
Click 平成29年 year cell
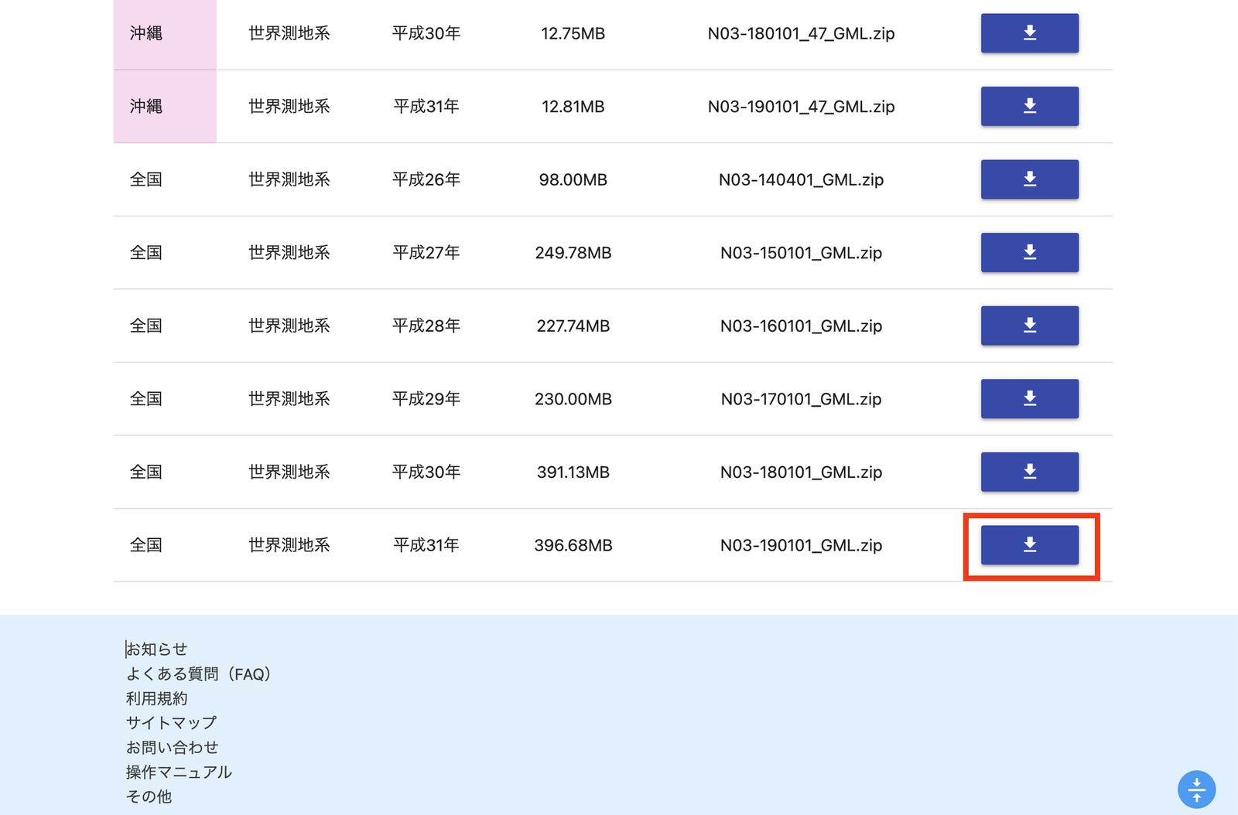point(426,399)
